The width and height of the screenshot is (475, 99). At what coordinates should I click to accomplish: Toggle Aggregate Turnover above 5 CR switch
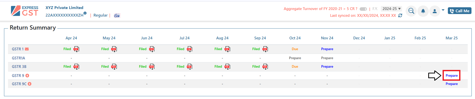click(x=363, y=9)
